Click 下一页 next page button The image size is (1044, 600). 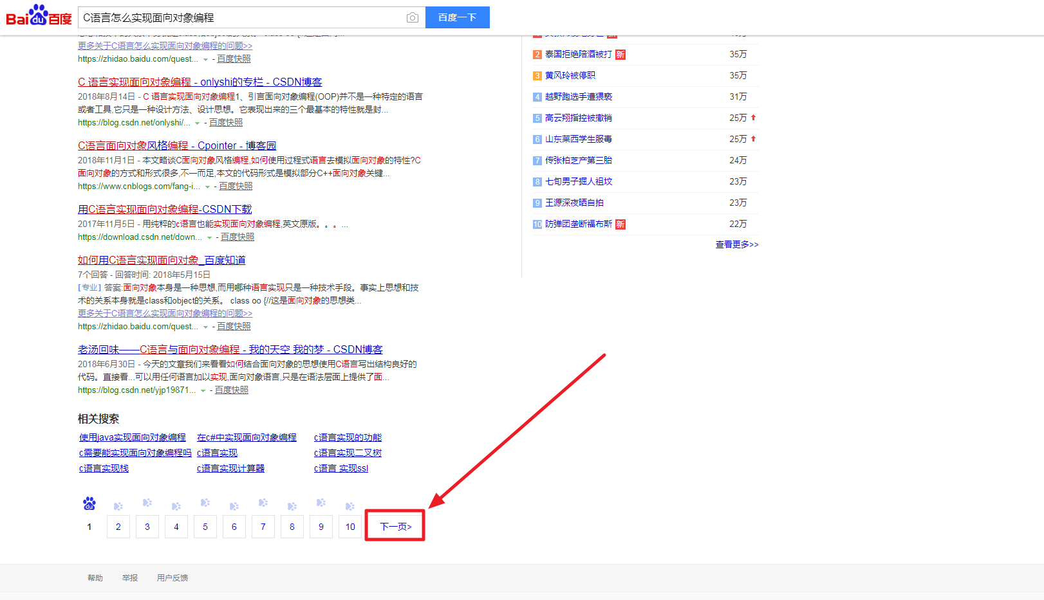(x=395, y=527)
